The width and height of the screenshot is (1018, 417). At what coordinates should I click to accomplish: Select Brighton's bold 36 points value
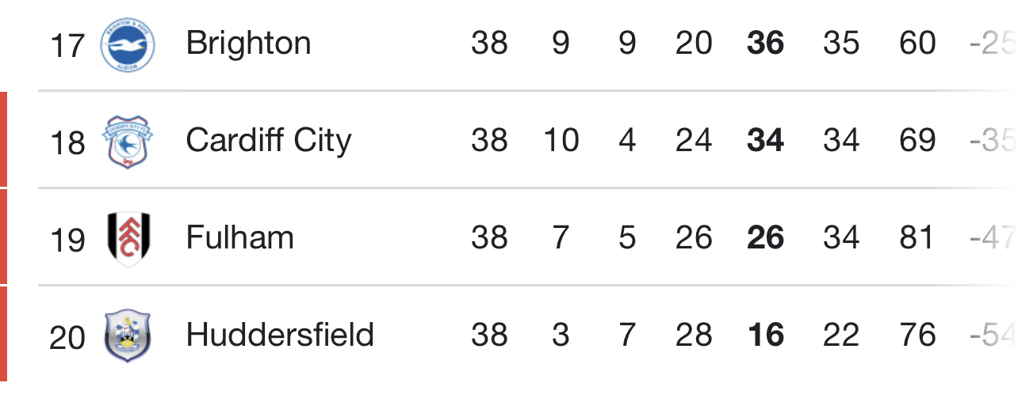tap(765, 44)
